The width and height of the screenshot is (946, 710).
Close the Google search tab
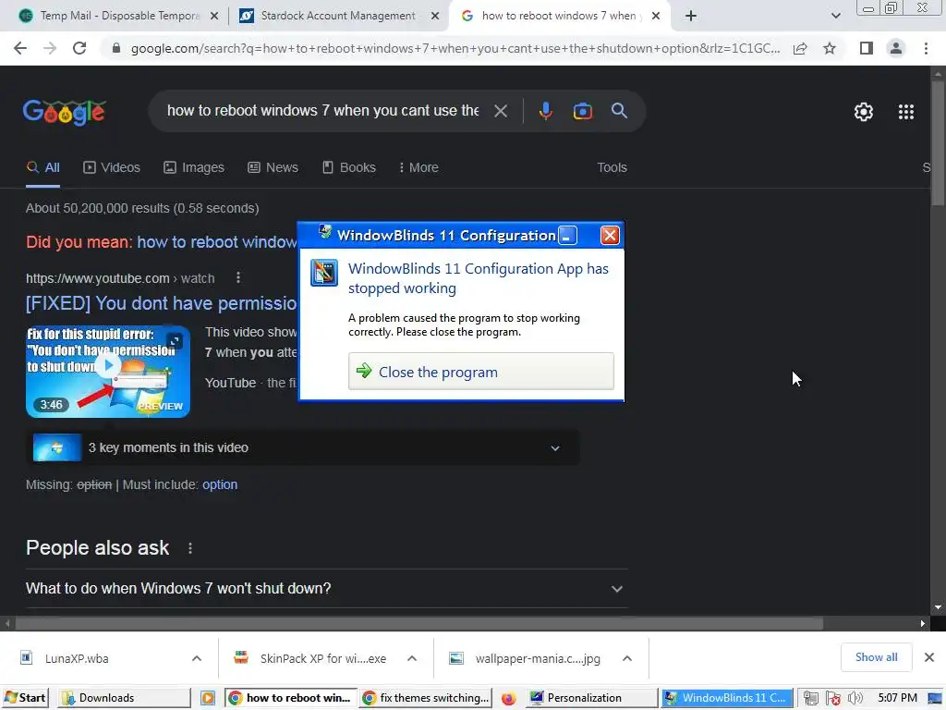657,17
